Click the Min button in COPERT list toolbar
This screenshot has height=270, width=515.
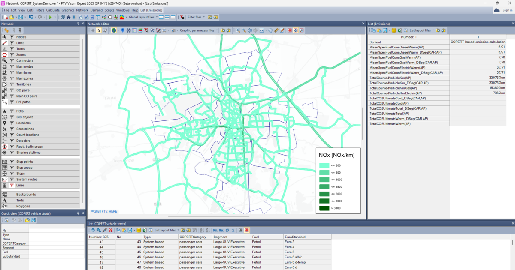215,230
